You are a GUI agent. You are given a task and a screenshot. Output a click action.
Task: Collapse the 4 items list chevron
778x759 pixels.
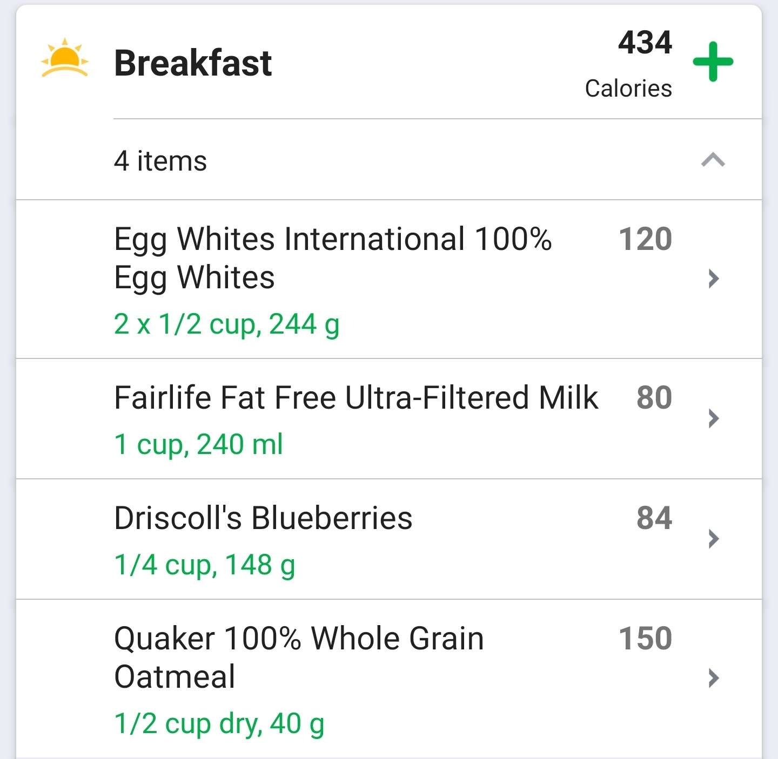click(x=713, y=160)
